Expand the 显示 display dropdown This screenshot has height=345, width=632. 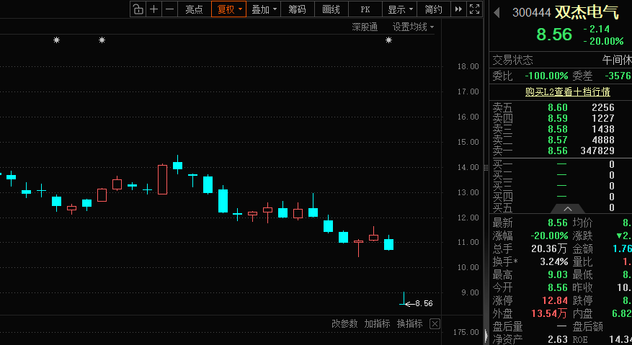pyautogui.click(x=400, y=9)
